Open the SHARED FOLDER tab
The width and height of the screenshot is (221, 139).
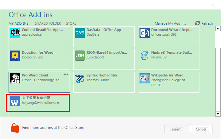[48, 23]
